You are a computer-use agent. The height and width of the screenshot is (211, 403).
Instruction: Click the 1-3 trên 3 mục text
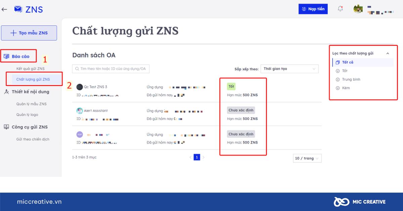point(84,157)
